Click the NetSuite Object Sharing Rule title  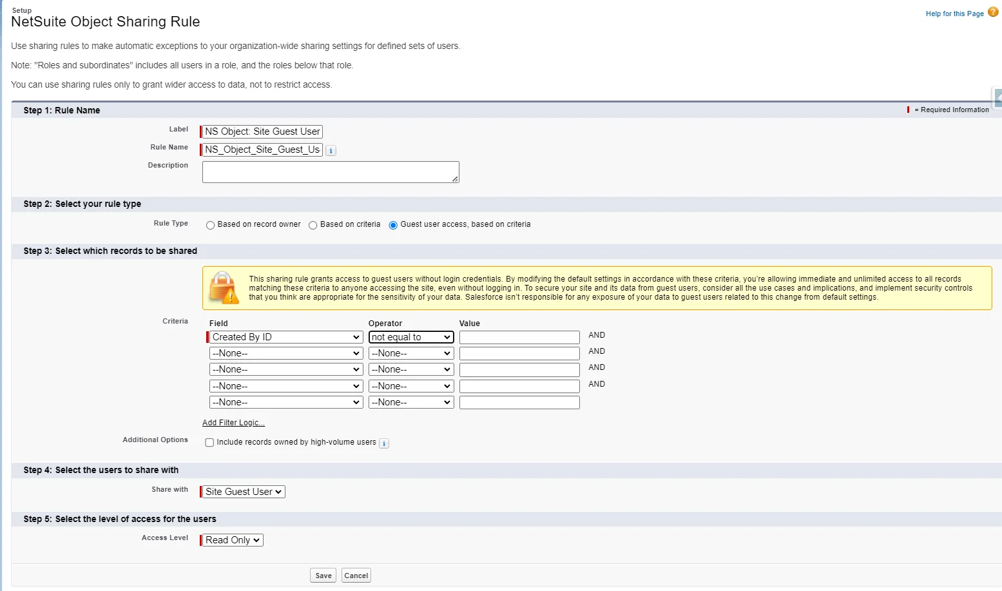[106, 21]
